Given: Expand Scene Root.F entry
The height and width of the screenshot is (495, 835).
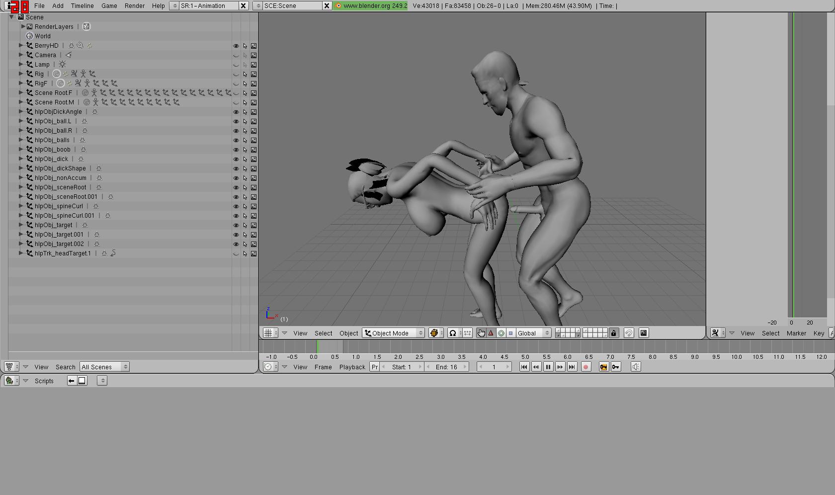Looking at the screenshot, I should [x=21, y=92].
